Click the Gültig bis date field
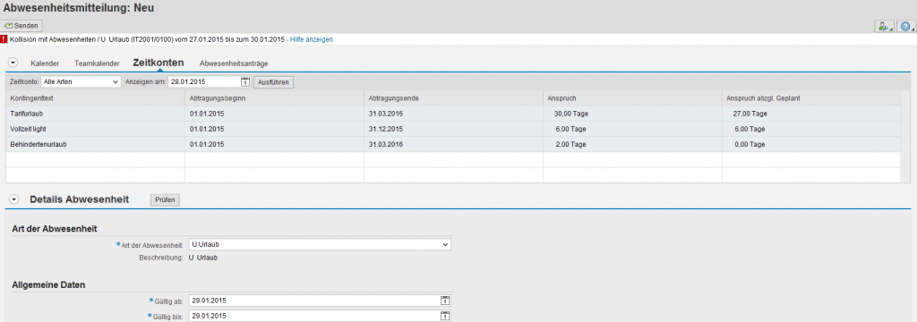 click(x=314, y=316)
